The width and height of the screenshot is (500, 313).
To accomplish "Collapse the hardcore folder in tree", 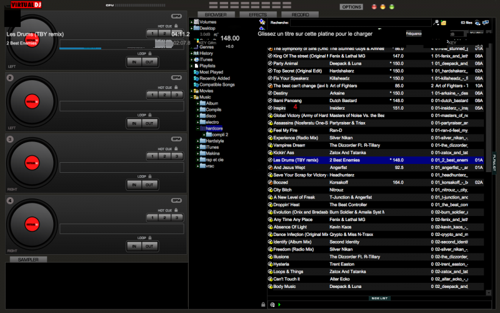I will point(197,128).
